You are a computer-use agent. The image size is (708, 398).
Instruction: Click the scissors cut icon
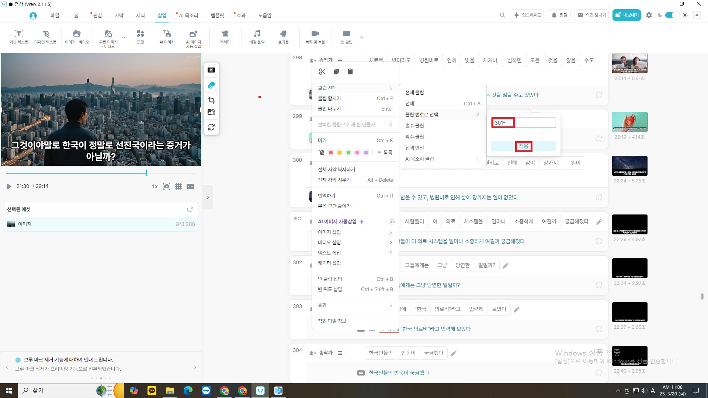(x=322, y=71)
